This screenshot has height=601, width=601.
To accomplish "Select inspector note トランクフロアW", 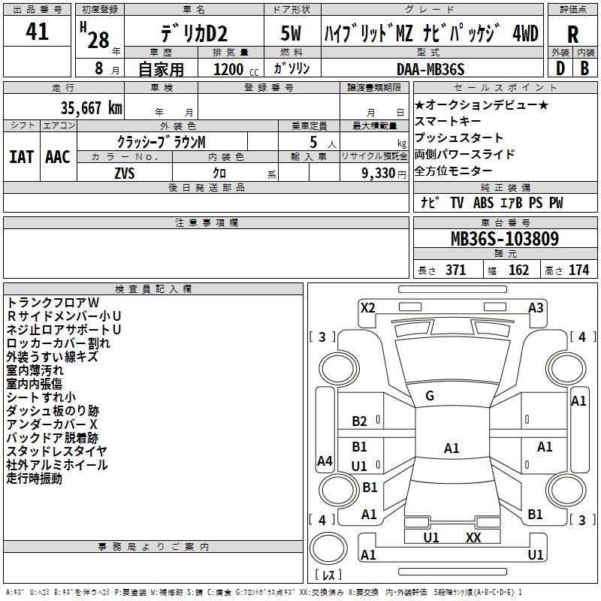I will click(53, 303).
